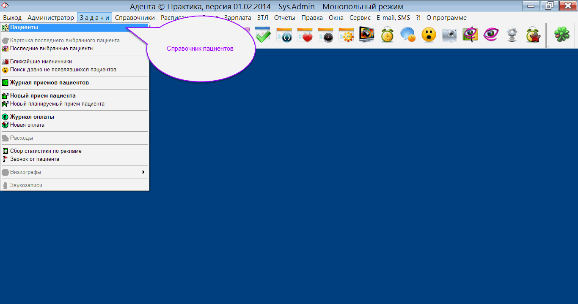Screen dimensions: 578x304
Task: Click the green alarm clock icon
Action: tap(387, 35)
